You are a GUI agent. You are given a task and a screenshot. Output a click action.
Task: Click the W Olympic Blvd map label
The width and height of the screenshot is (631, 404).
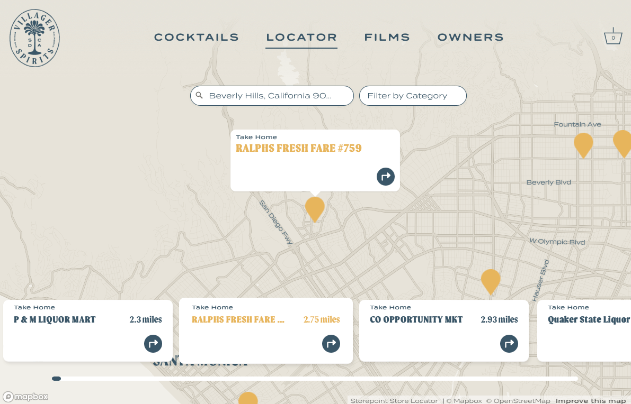557,242
